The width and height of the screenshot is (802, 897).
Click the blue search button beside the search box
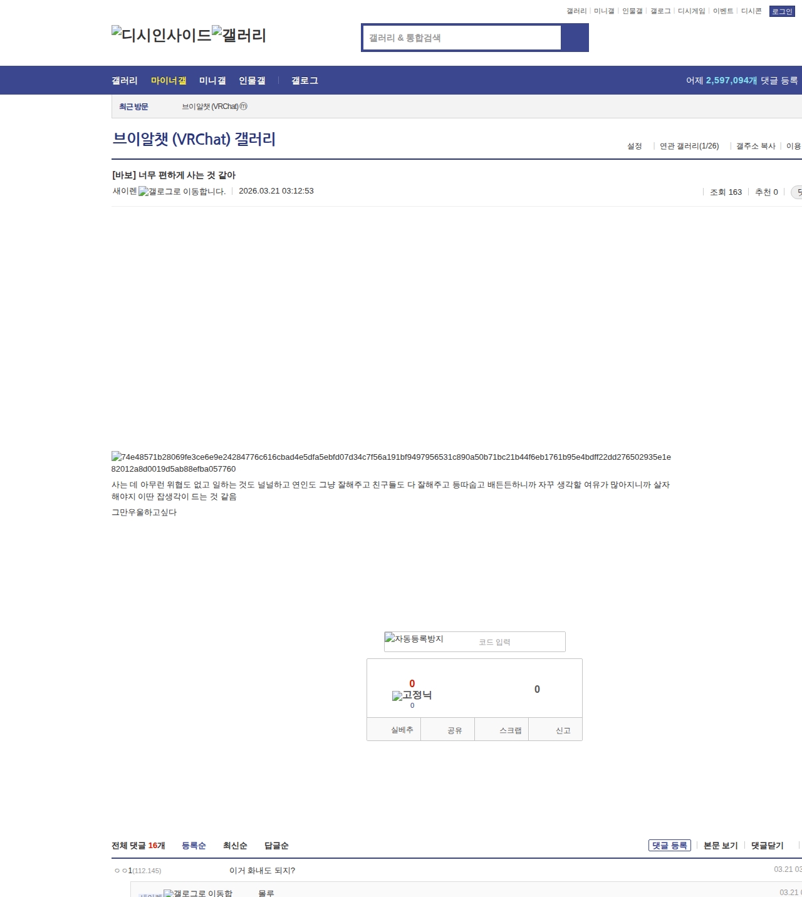(x=575, y=38)
